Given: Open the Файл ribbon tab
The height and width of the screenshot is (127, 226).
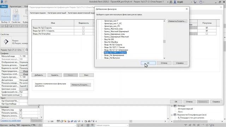Looking at the screenshot, I should [x=4, y=6].
